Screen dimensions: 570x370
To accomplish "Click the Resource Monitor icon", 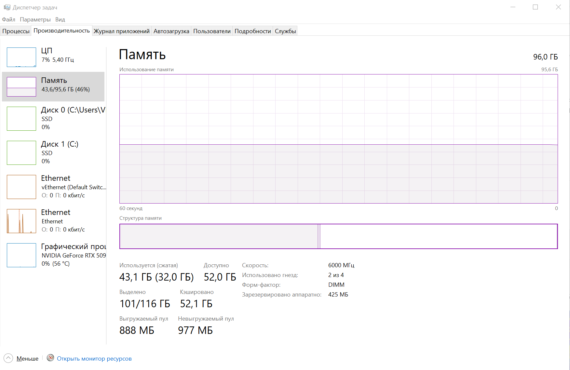I will [x=50, y=358].
